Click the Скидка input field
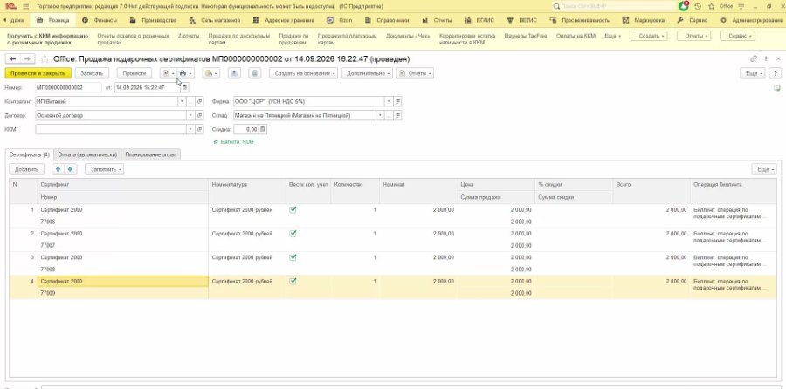This screenshot has width=786, height=389. click(x=245, y=129)
